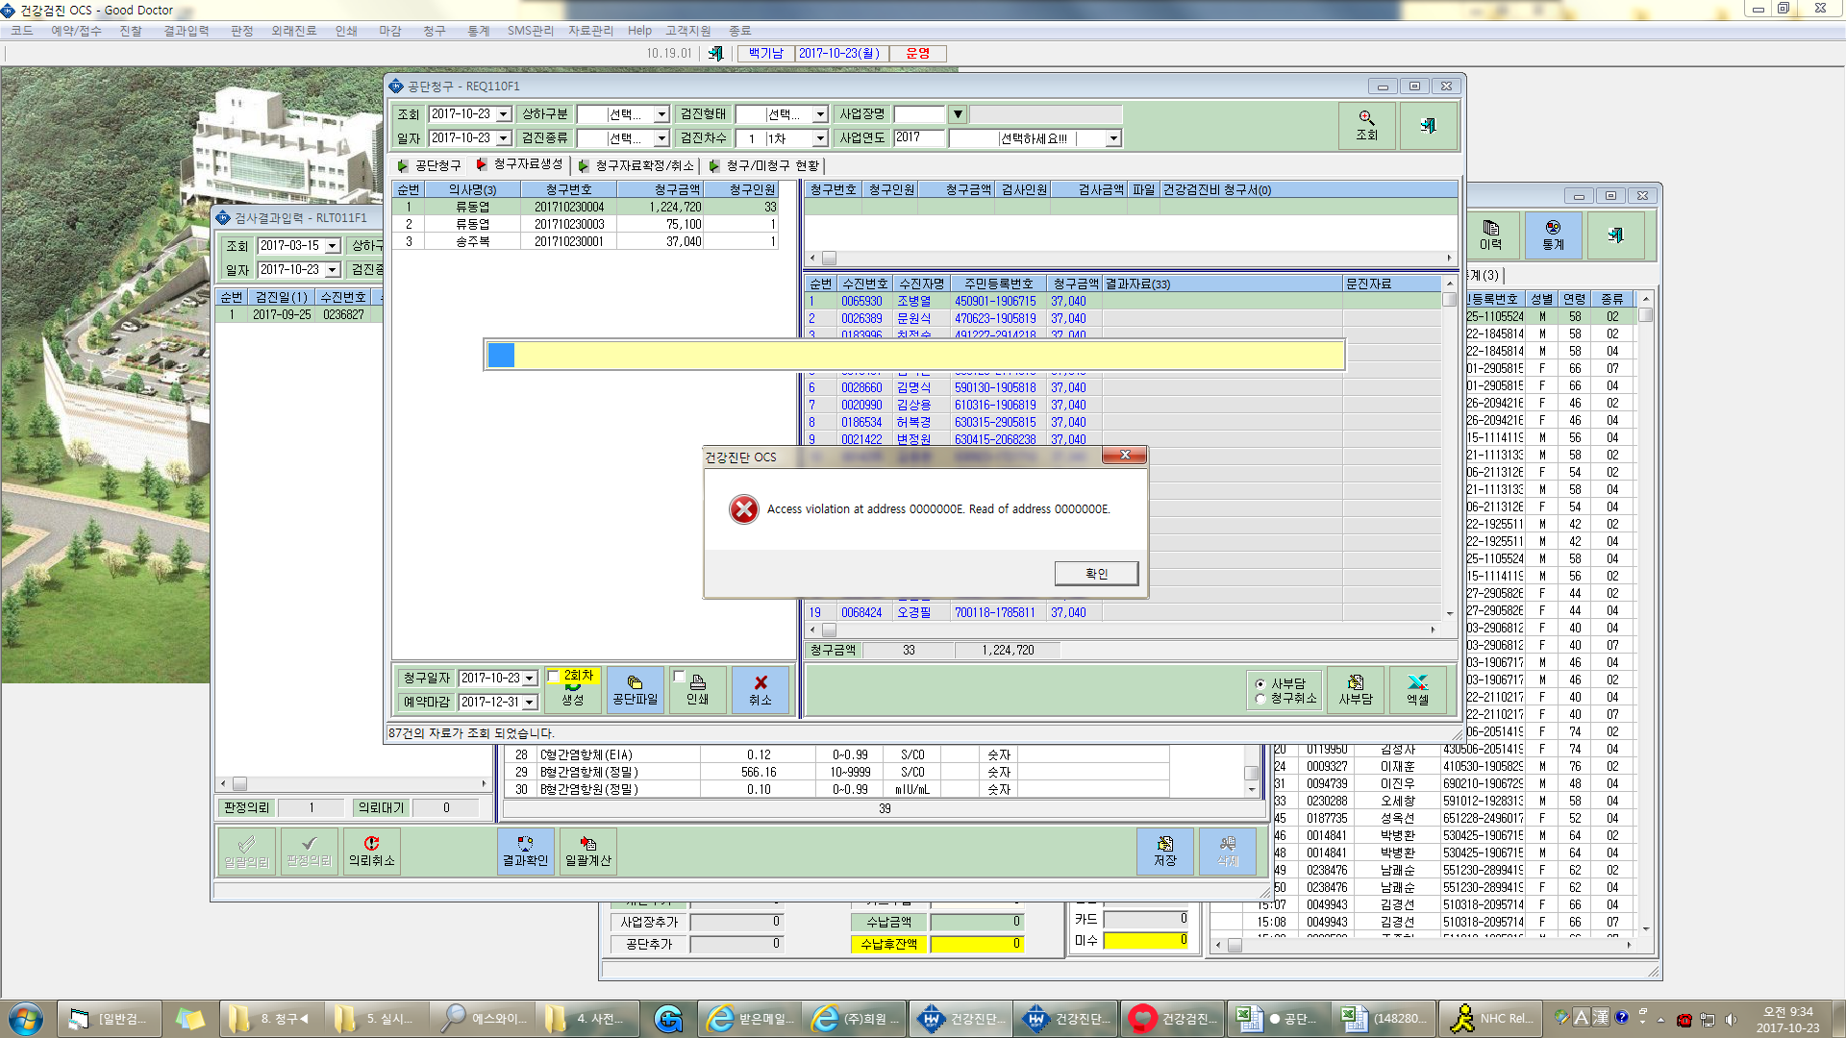Expand the 청구일자 date dropdown

[x=529, y=679]
